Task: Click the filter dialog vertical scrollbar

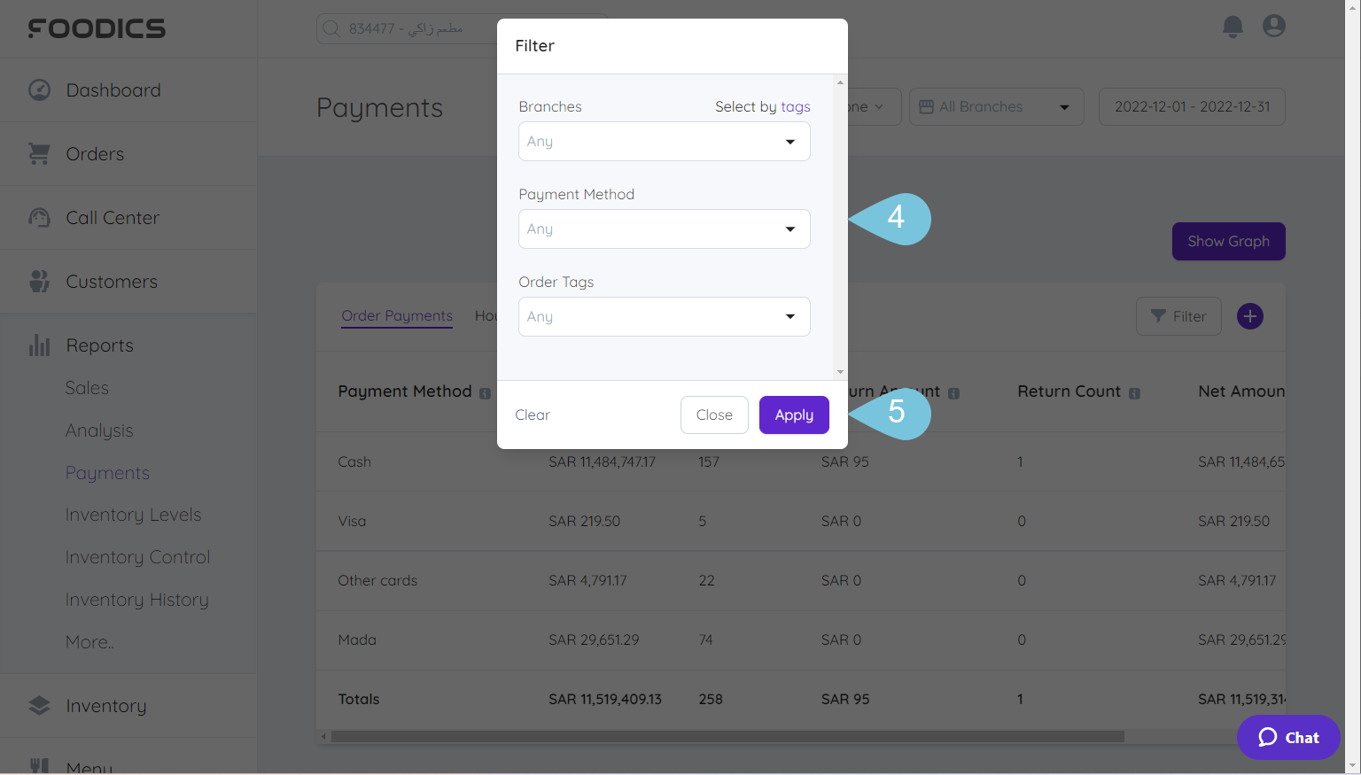Action: pyautogui.click(x=840, y=228)
